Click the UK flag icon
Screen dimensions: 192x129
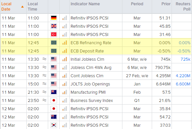click(54, 26)
